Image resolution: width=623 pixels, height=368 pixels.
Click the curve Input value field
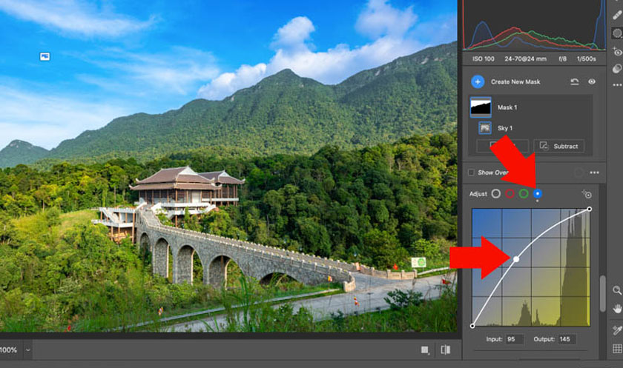pos(515,339)
